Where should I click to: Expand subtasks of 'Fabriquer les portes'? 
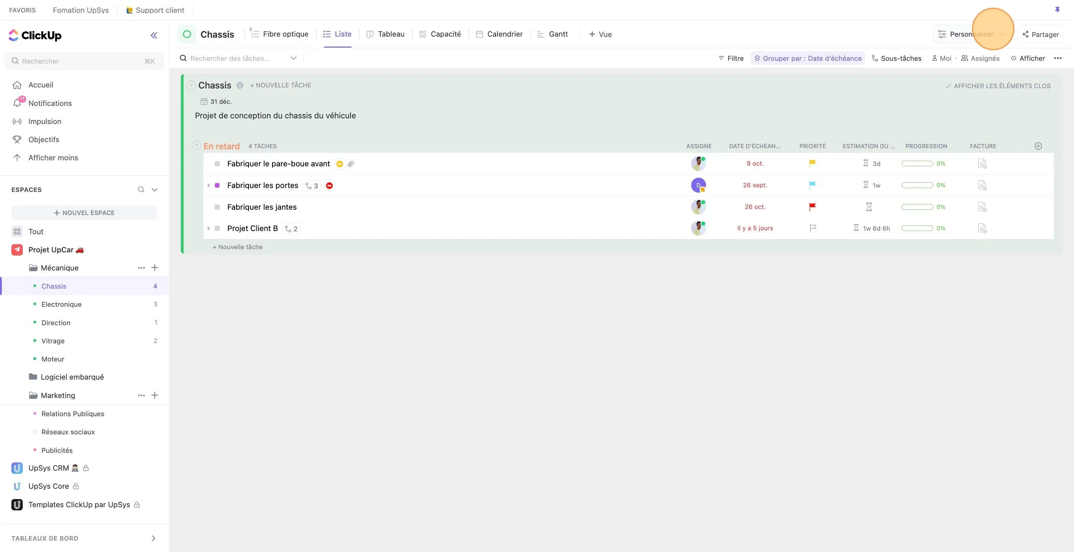tap(208, 185)
